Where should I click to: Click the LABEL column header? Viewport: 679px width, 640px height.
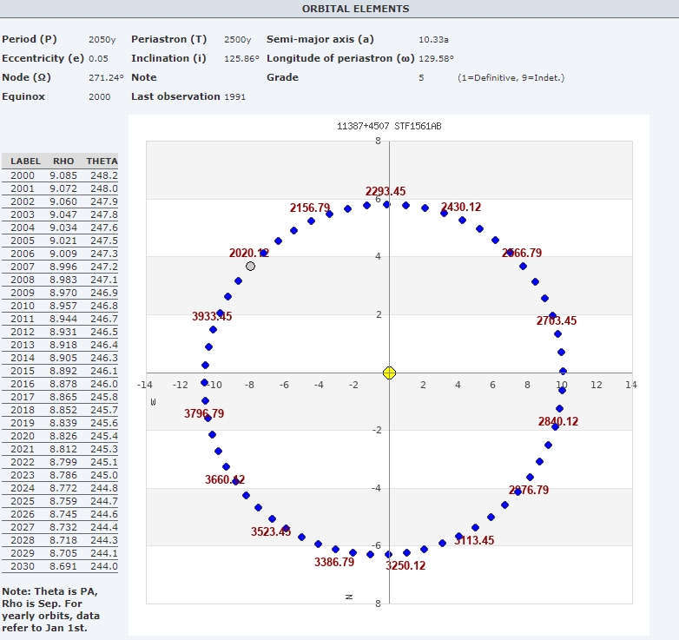pyautogui.click(x=26, y=161)
